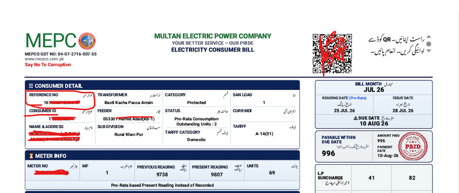Click payment date 10-Aug-26

(388, 155)
